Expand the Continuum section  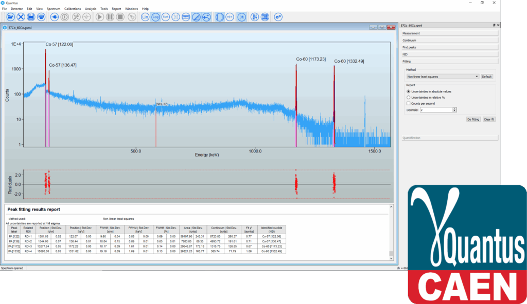[450, 40]
